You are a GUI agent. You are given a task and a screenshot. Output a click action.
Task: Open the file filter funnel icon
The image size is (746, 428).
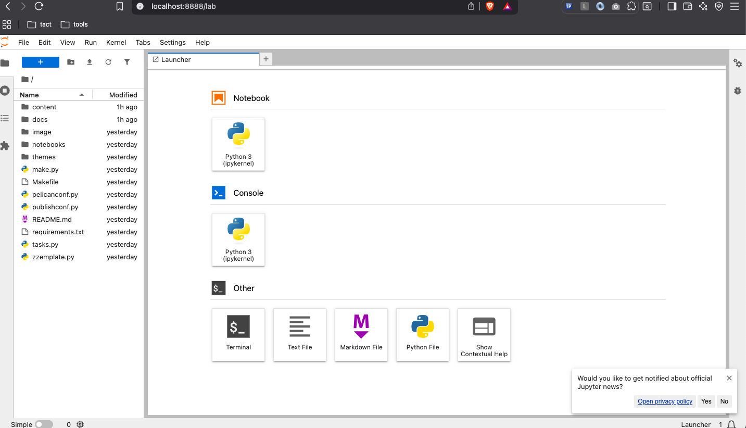coord(127,62)
